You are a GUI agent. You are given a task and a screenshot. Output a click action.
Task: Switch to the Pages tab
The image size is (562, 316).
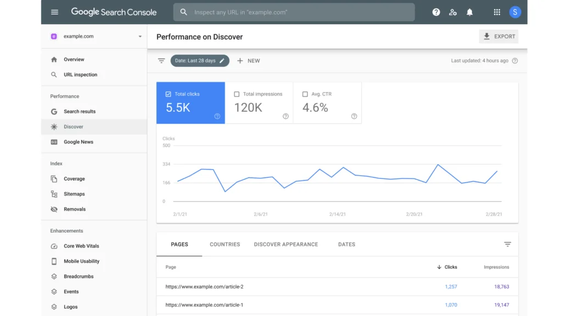[179, 244]
